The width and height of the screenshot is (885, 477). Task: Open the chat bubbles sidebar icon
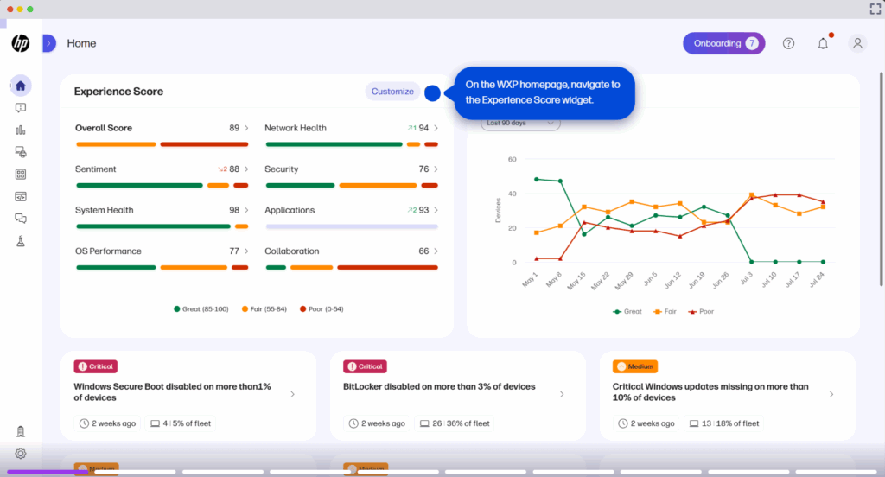tap(21, 219)
